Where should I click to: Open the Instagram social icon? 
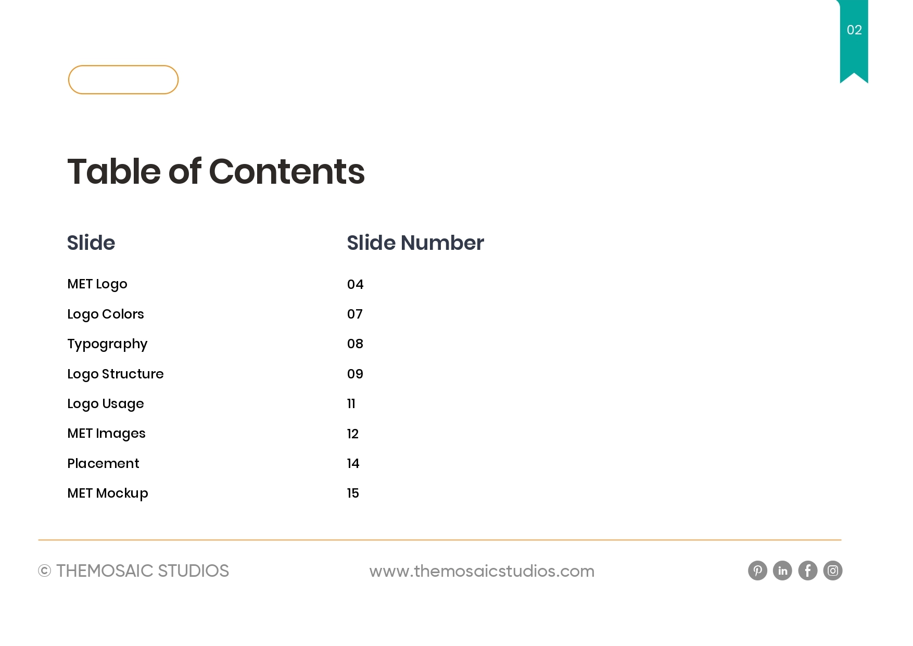point(832,571)
